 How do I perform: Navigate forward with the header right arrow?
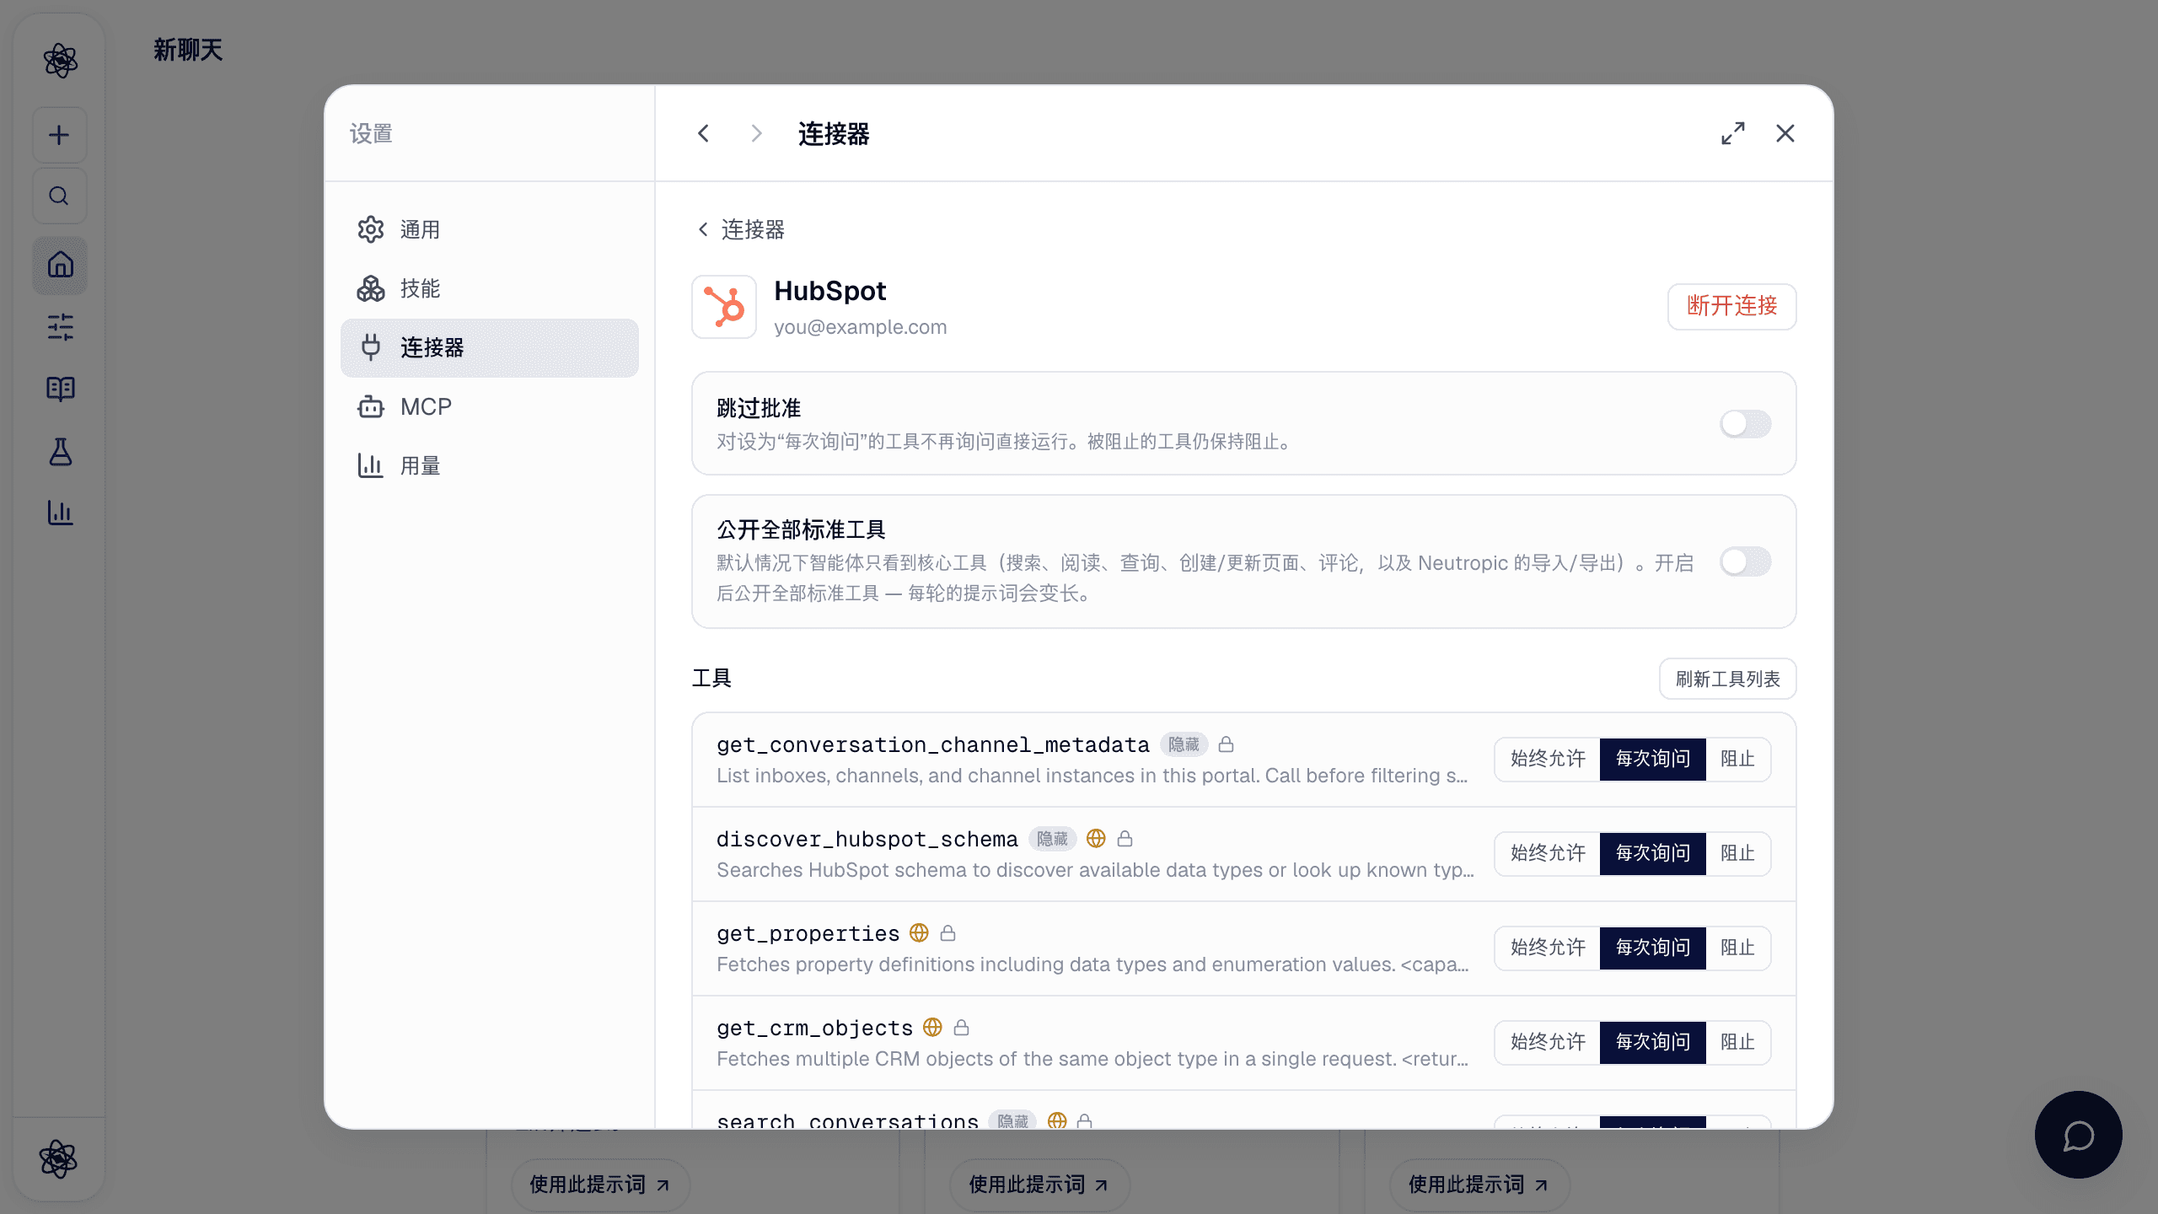(x=756, y=133)
